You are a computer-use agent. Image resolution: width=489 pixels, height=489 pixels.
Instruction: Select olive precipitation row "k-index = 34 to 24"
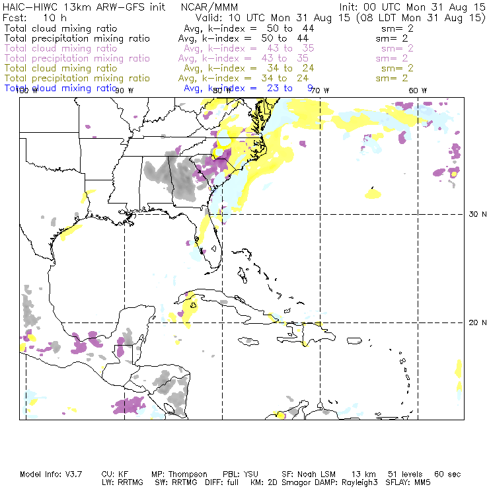pyautogui.click(x=256, y=78)
